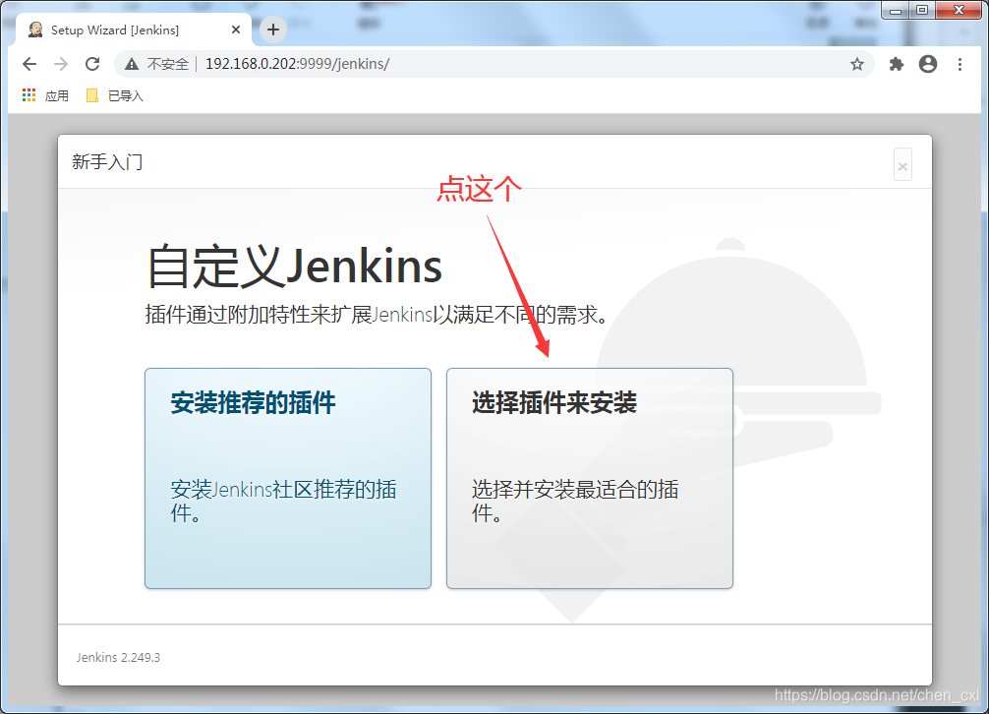The width and height of the screenshot is (989, 714).
Task: Click the Jenkins 2.249.3 version text
Action: coord(119,657)
